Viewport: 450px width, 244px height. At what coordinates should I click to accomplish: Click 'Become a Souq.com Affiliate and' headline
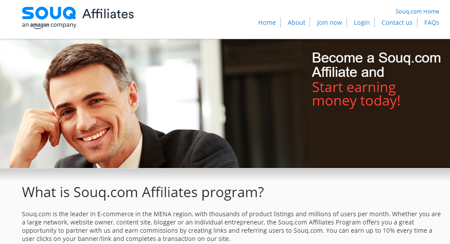point(376,65)
